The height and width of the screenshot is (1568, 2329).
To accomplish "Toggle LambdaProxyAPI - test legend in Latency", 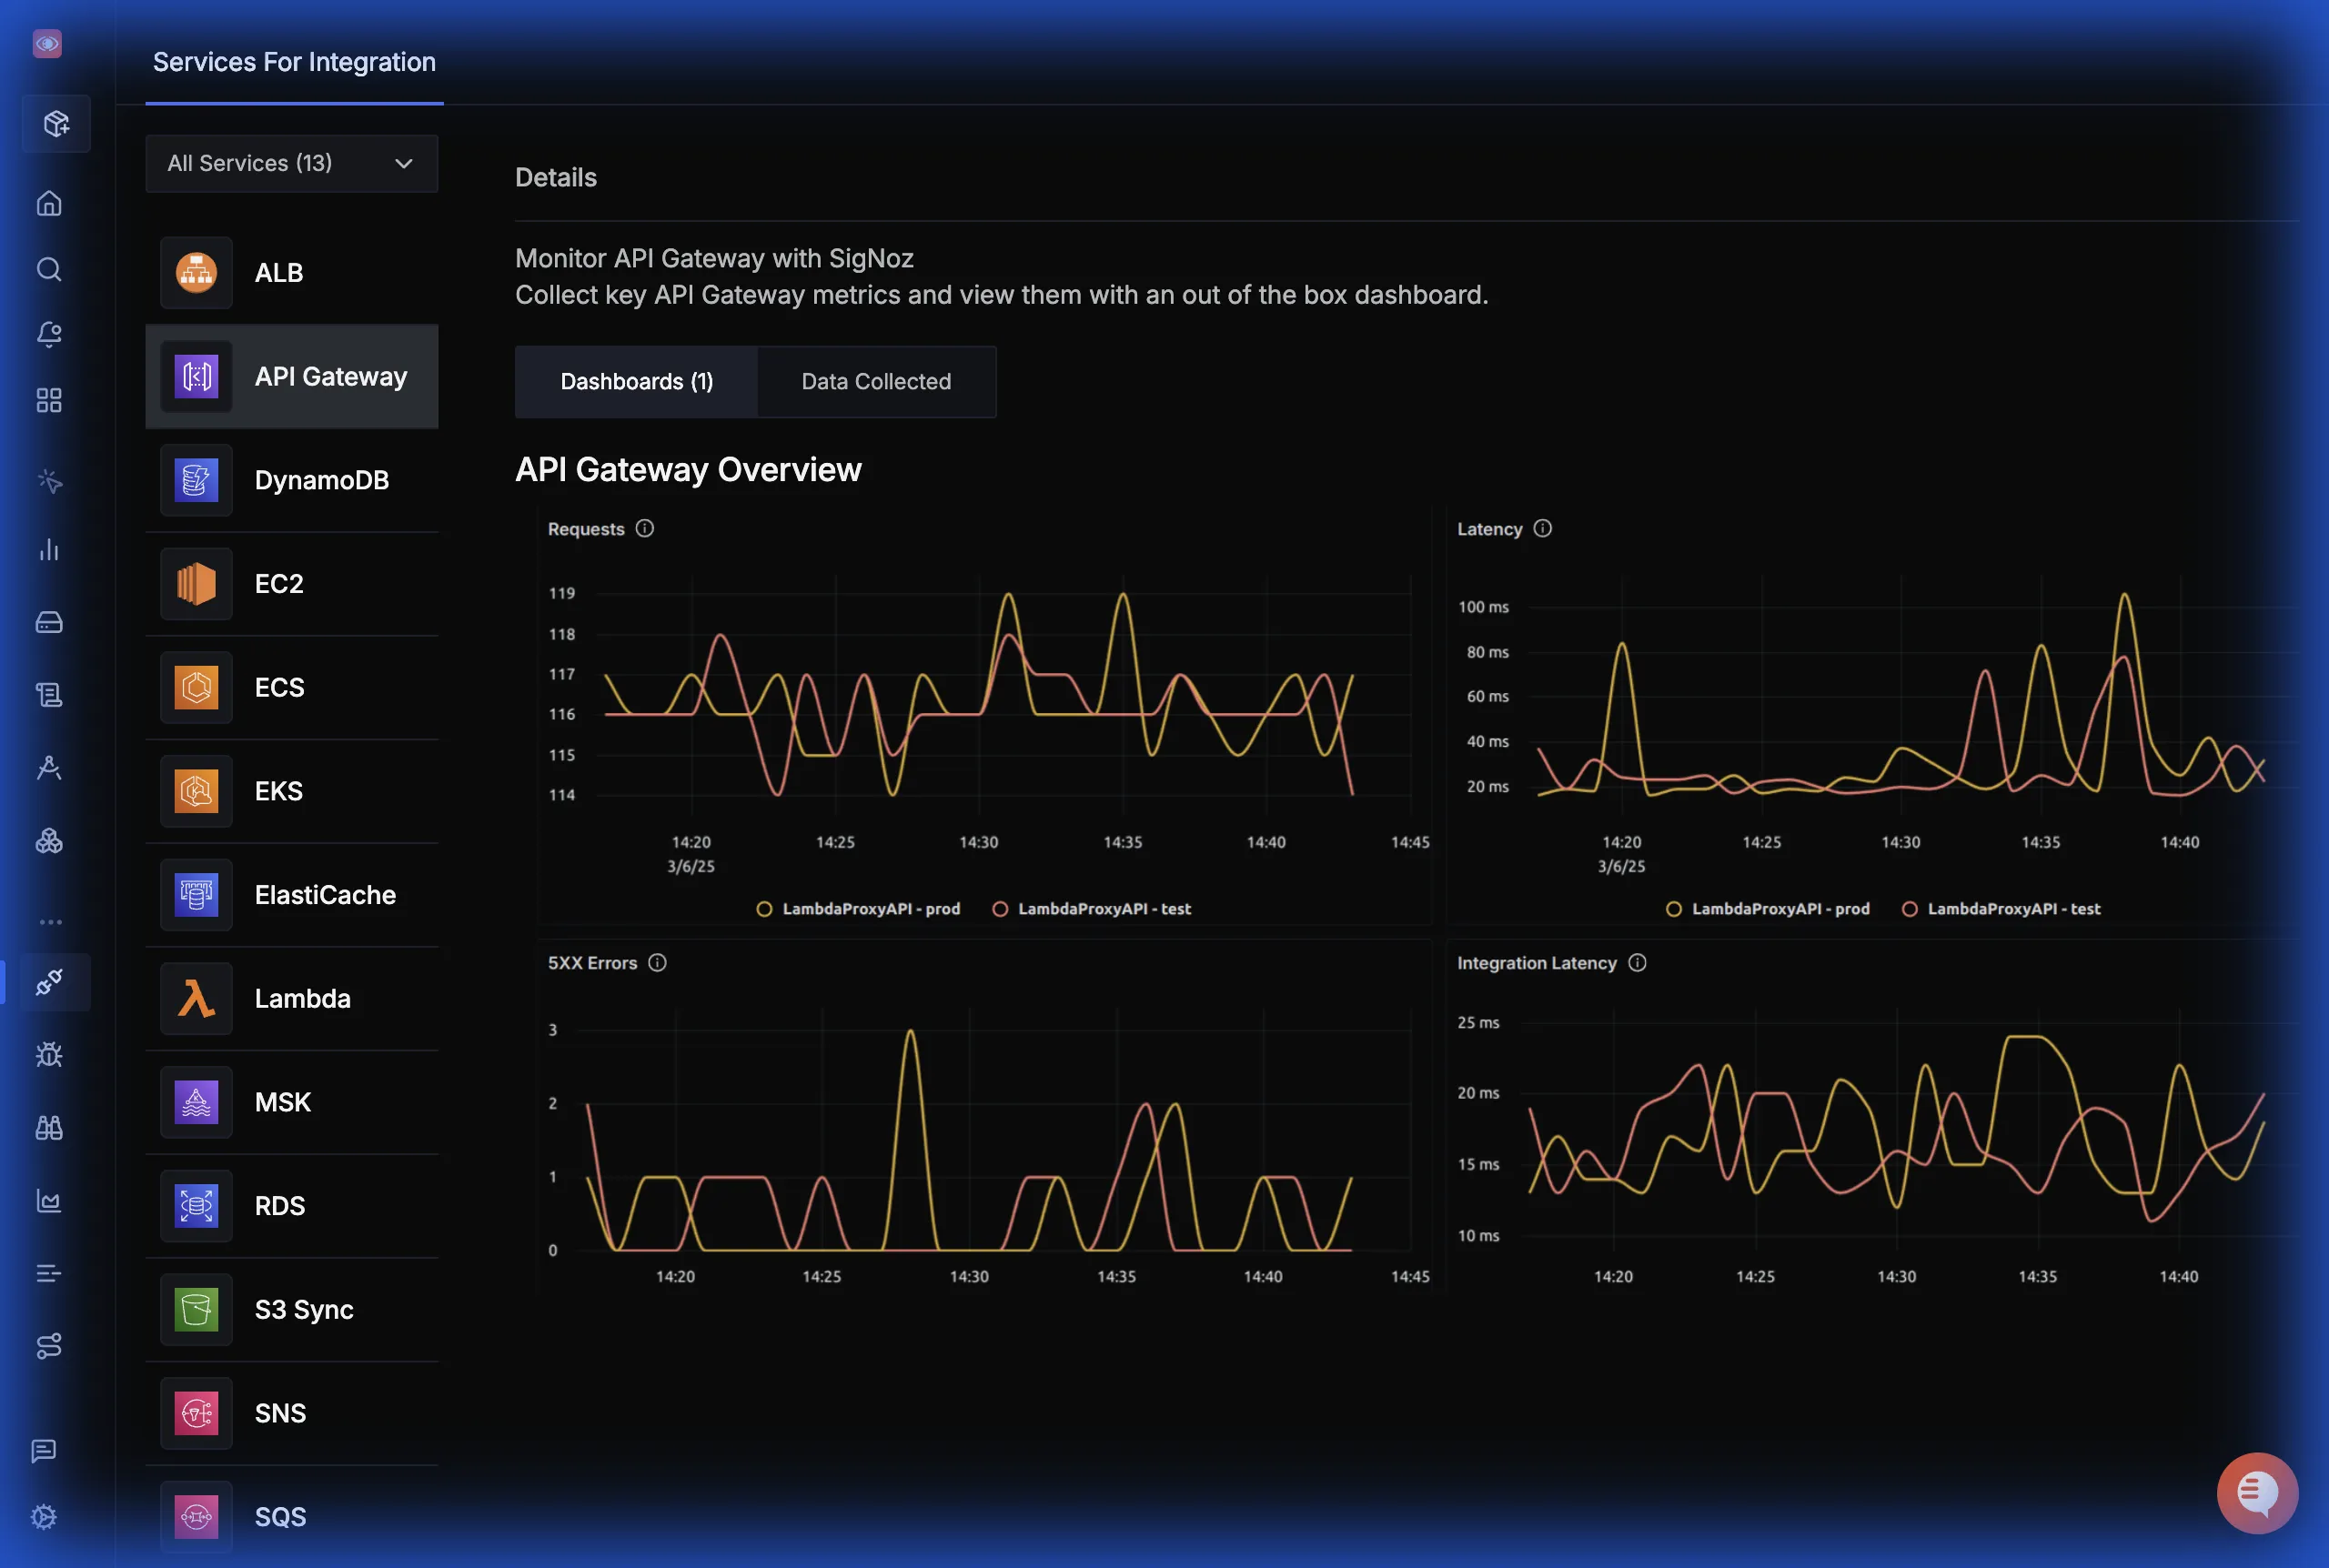I will [2013, 909].
